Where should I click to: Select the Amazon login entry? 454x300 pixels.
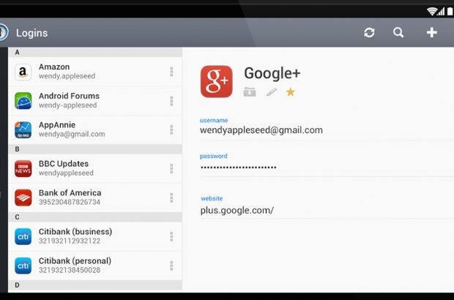click(x=95, y=72)
